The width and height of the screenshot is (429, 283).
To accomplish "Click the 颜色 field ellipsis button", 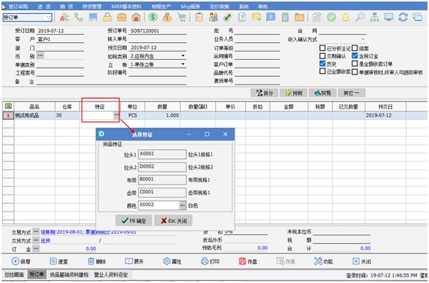I will (x=182, y=205).
